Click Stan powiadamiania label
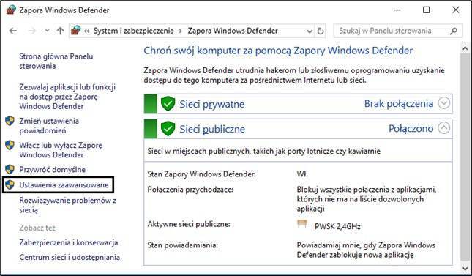The width and height of the screenshot is (472, 276). [x=183, y=245]
